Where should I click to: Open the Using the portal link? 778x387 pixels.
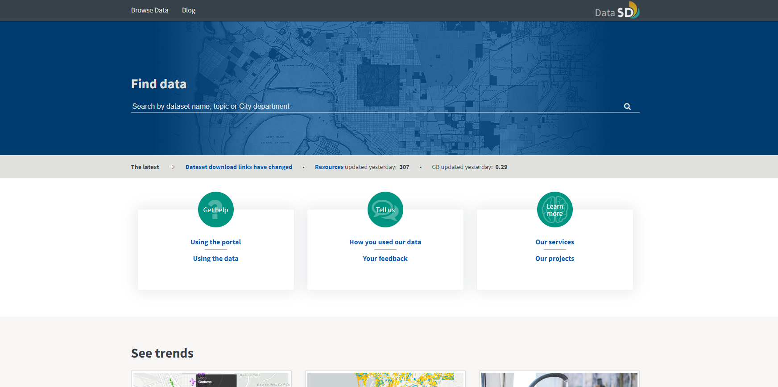pyautogui.click(x=215, y=242)
